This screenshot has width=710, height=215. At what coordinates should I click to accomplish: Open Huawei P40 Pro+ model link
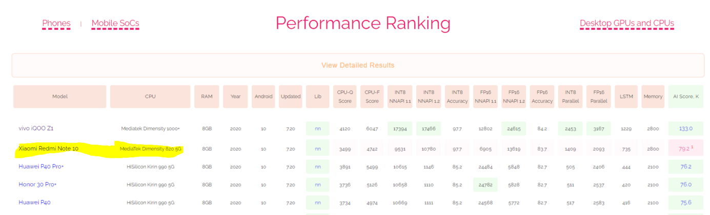pos(41,166)
